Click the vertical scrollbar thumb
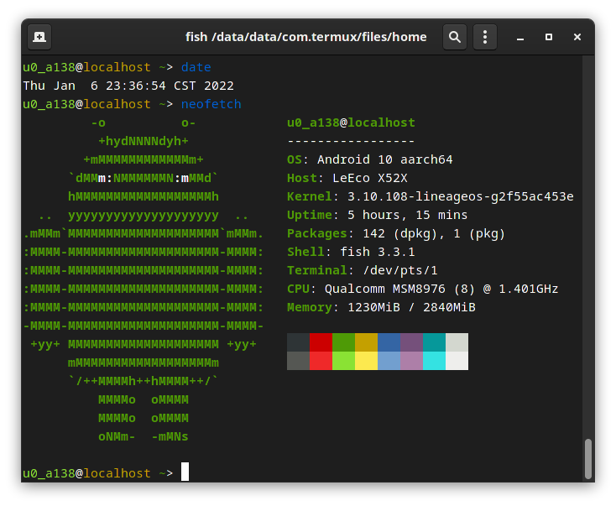 point(588,457)
